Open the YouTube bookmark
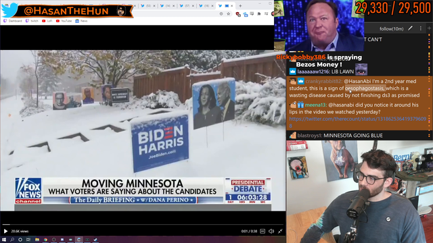 tap(64, 21)
